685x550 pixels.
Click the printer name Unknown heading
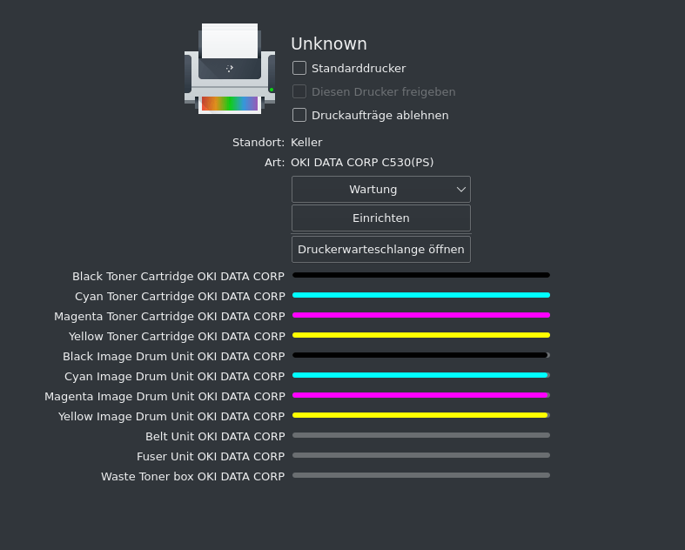(x=328, y=44)
